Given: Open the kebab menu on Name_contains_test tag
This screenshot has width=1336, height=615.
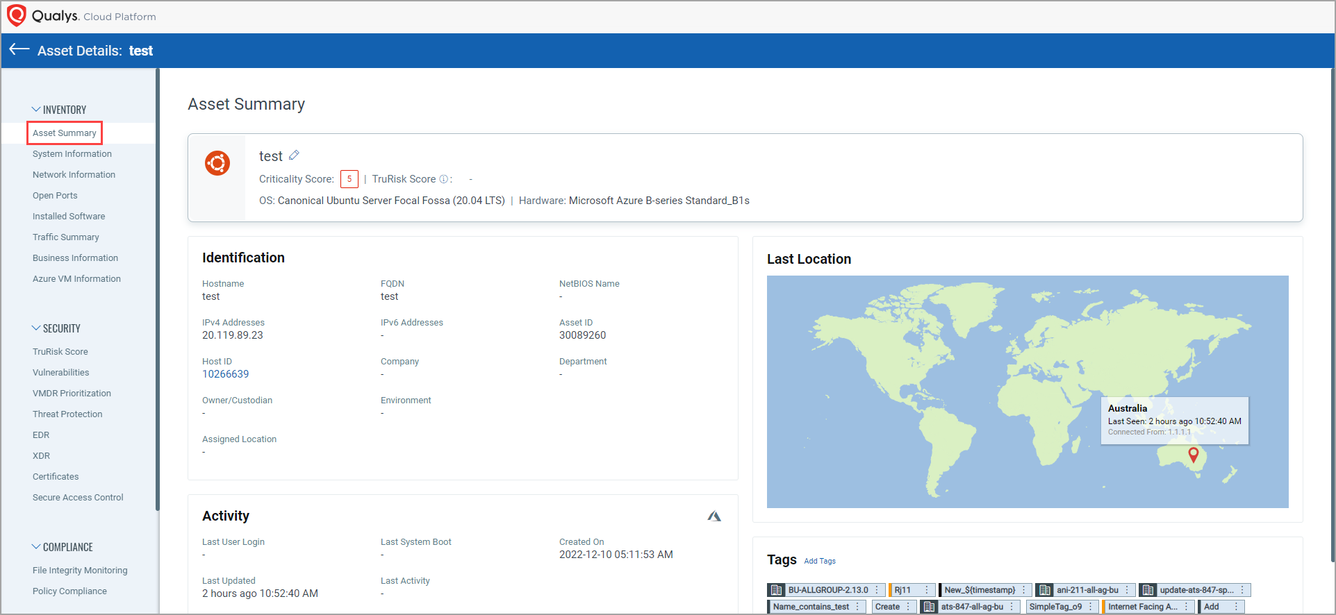Looking at the screenshot, I should 858,607.
